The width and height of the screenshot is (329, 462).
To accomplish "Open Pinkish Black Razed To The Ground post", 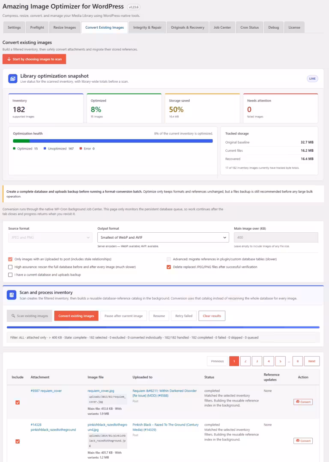I will [x=165, y=427].
